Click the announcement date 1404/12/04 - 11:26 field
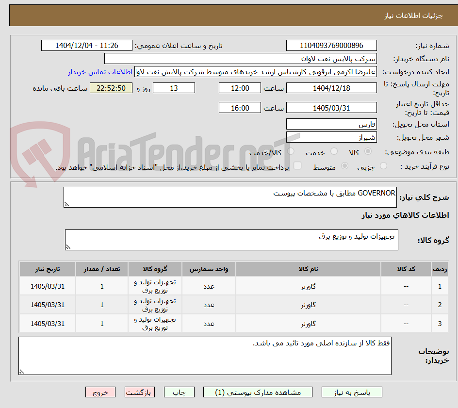458x408 pixels. click(x=87, y=46)
